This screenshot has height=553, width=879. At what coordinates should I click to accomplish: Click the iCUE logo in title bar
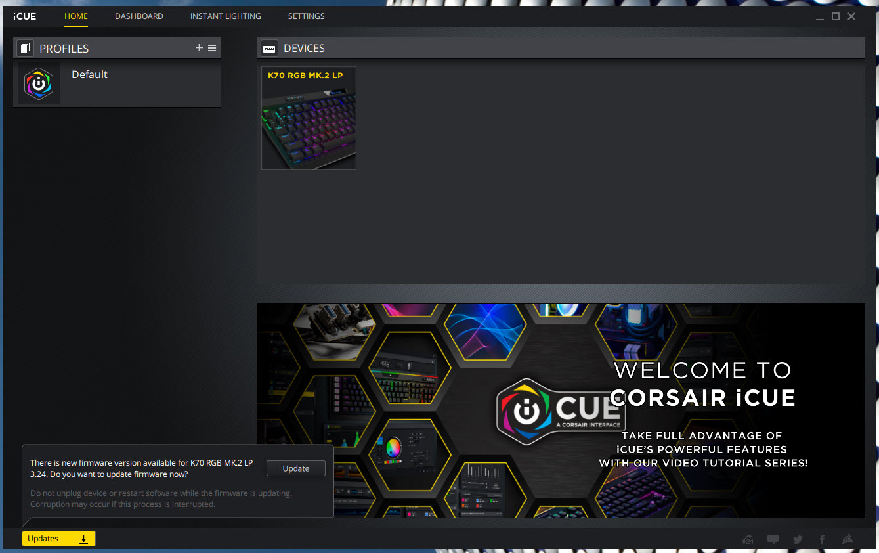point(25,16)
